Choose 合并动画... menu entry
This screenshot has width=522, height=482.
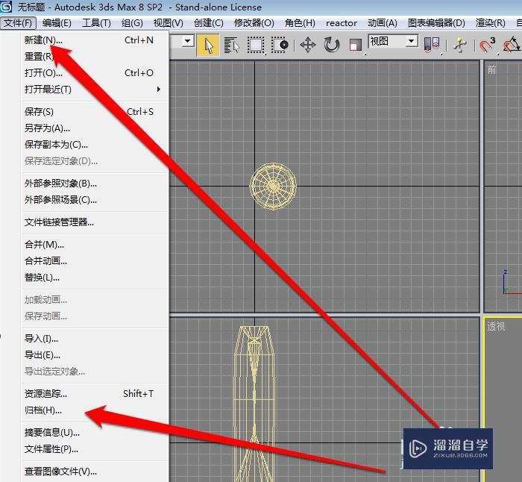click(95, 261)
